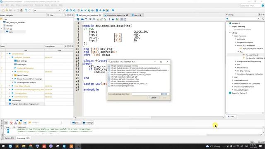Expand On Chip Memory in IP Catalog

pyautogui.click(x=236, y=71)
